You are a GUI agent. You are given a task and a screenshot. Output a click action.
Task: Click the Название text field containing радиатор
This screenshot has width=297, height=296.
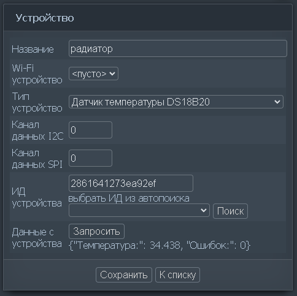coord(178,48)
